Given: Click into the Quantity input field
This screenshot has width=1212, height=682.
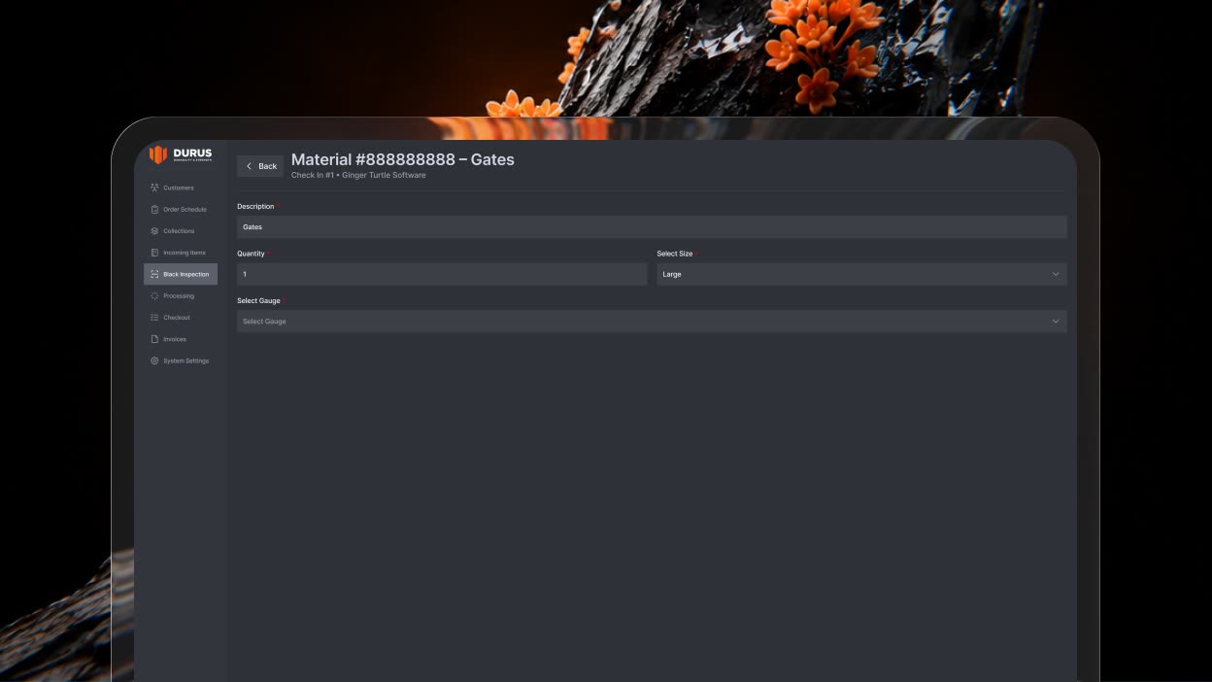Looking at the screenshot, I should click(442, 274).
